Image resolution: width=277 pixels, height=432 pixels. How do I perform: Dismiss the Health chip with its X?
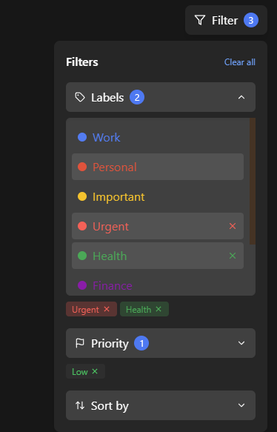(x=158, y=309)
